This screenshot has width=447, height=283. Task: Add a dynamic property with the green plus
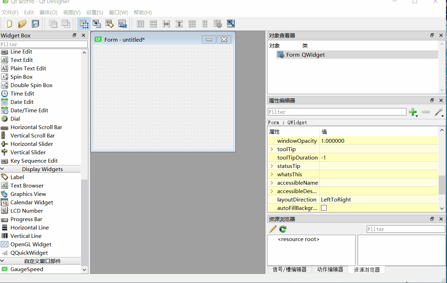(x=413, y=112)
